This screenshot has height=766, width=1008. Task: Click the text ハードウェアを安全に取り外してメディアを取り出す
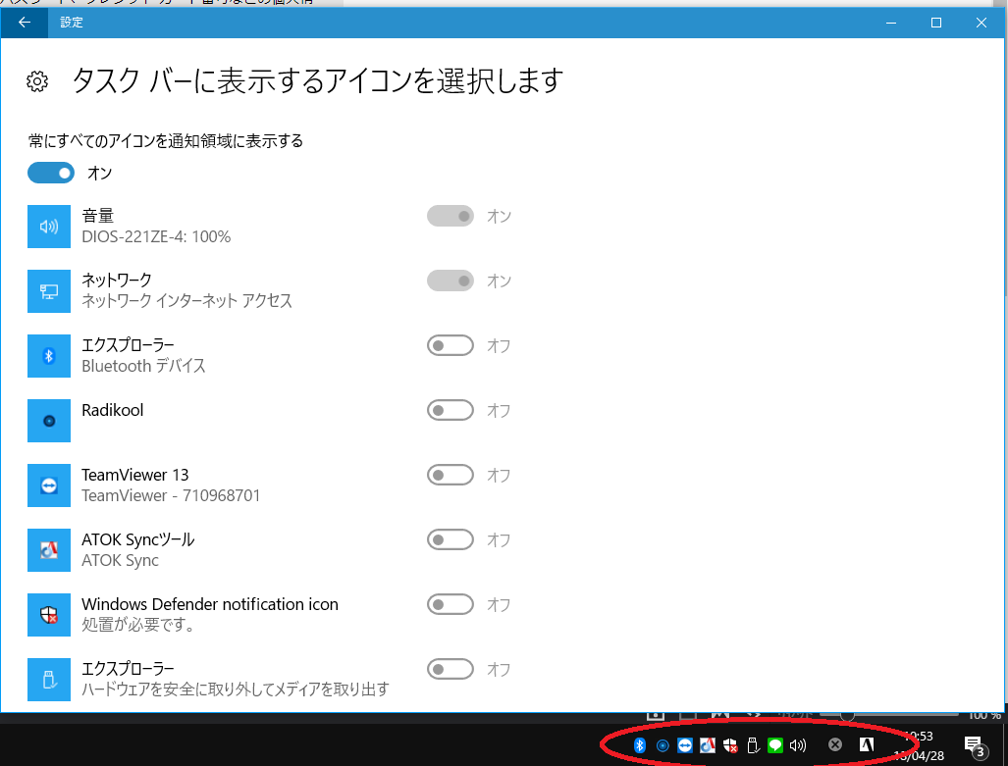(236, 689)
